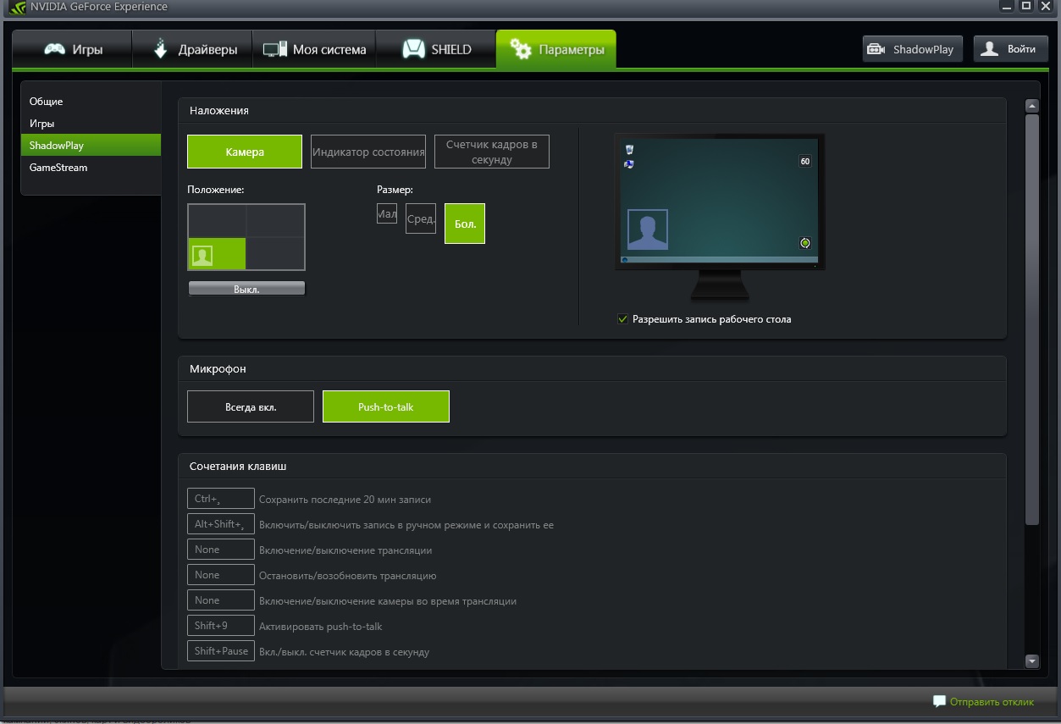Set camera size to Мал.
The width and height of the screenshot is (1061, 724).
coord(387,214)
